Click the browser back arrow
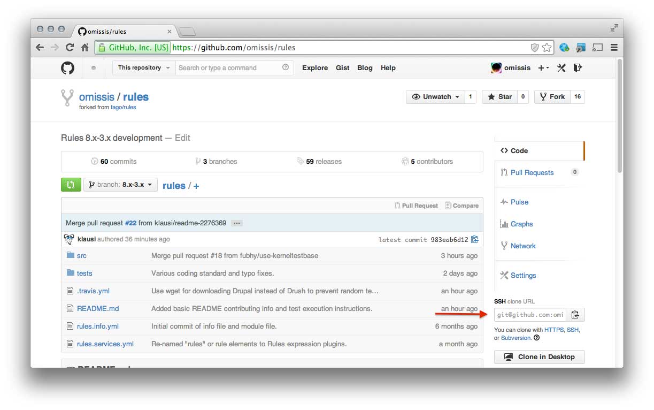 40,47
